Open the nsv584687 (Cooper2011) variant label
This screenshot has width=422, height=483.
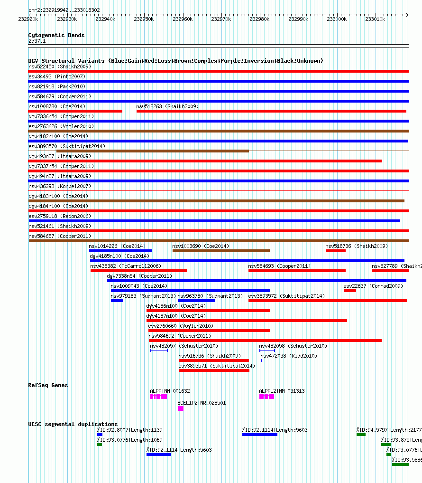point(60,236)
